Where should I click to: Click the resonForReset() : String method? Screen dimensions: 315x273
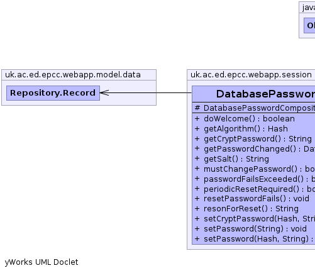[x=246, y=209]
